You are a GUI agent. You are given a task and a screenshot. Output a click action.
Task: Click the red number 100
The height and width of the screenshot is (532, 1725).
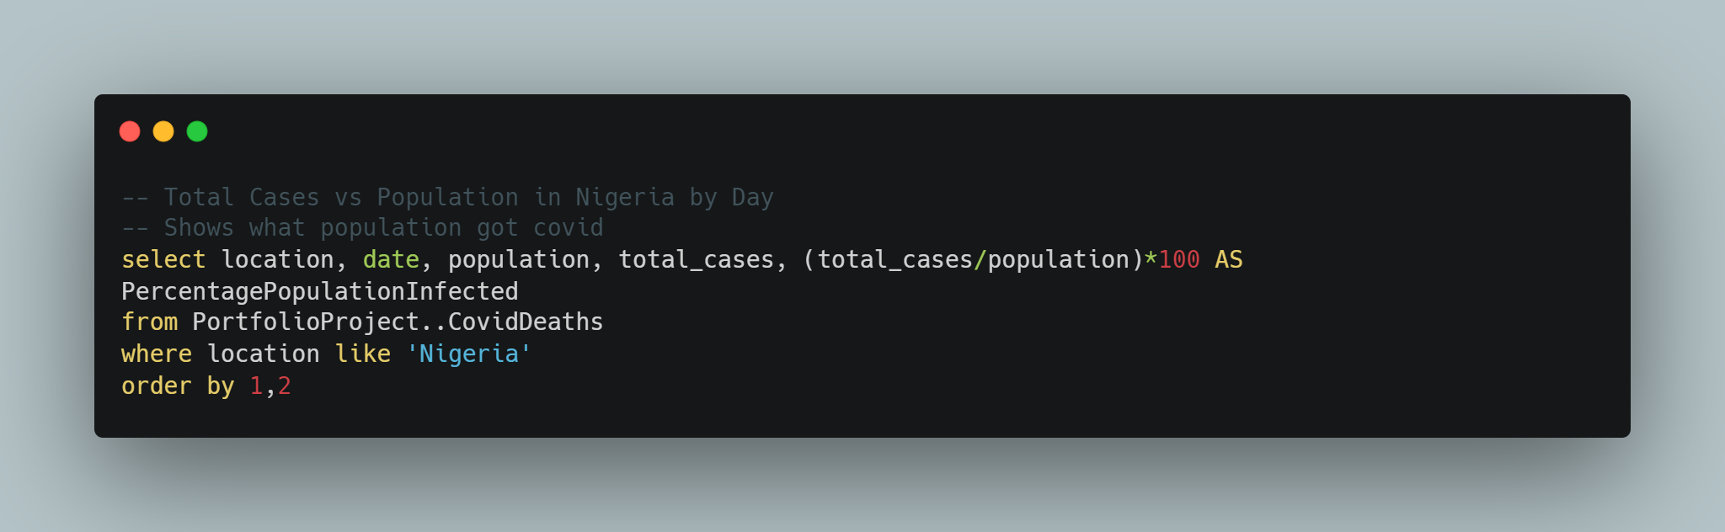[x=1179, y=259]
